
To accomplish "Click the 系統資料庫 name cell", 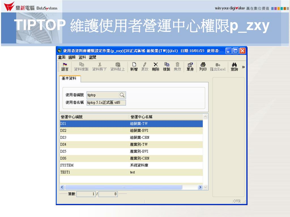I will click(139, 165).
